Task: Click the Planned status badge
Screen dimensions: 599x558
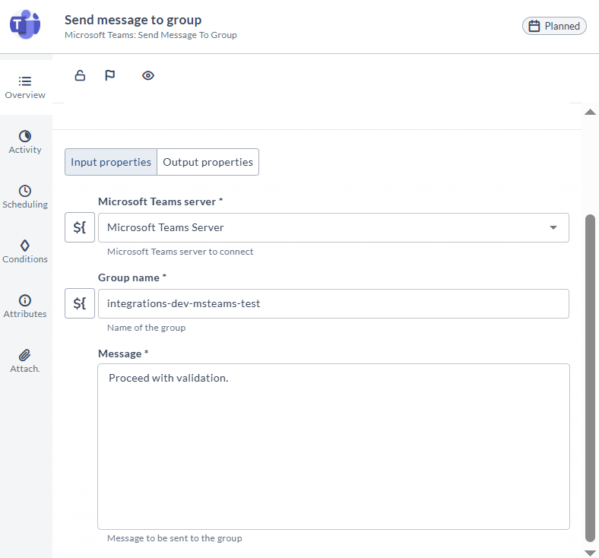Action: pyautogui.click(x=554, y=26)
